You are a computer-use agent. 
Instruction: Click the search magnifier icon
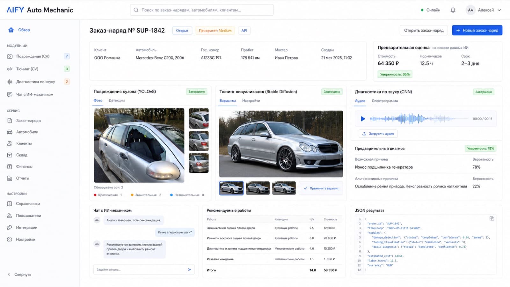(136, 10)
